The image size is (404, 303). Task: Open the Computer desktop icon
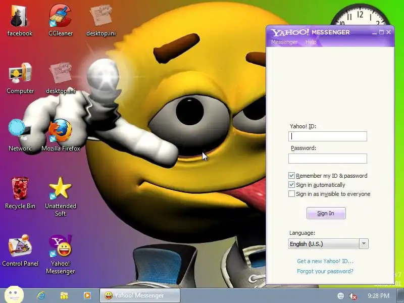click(20, 78)
